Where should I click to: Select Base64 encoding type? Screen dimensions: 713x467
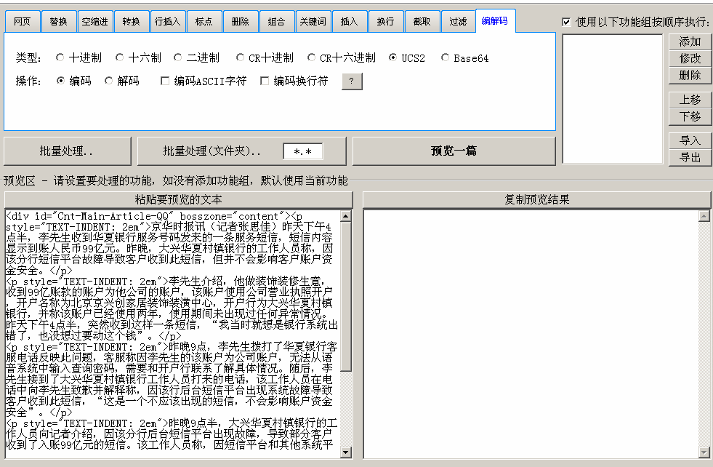pos(446,58)
